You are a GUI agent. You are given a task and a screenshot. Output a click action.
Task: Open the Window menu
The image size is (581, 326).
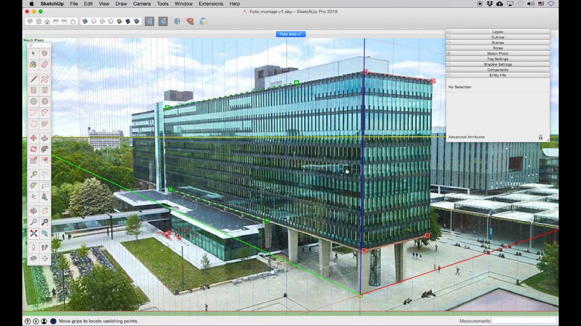(x=183, y=4)
